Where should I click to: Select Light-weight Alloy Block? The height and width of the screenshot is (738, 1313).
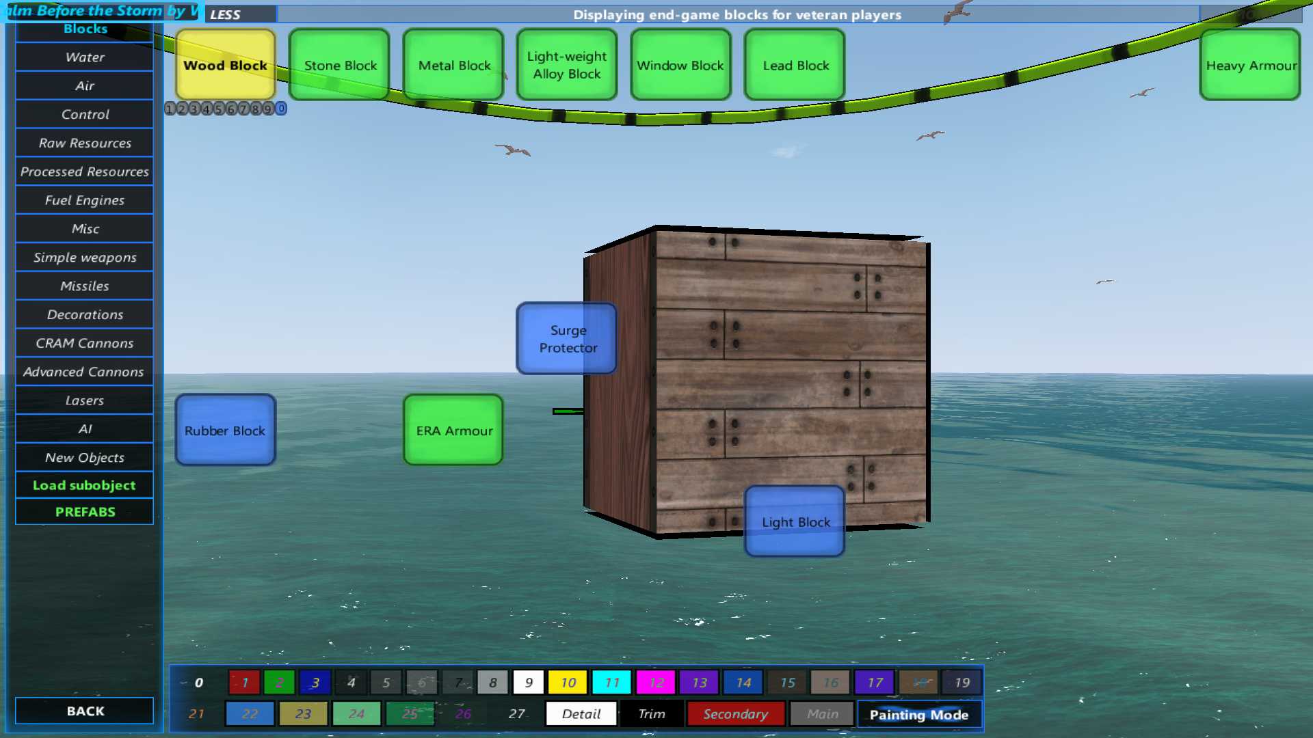pyautogui.click(x=567, y=66)
